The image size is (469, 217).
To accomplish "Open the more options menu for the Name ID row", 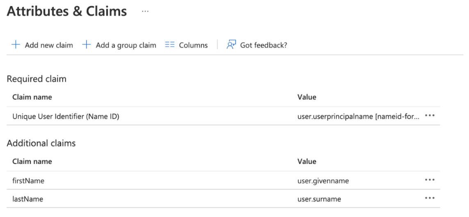I will [430, 116].
